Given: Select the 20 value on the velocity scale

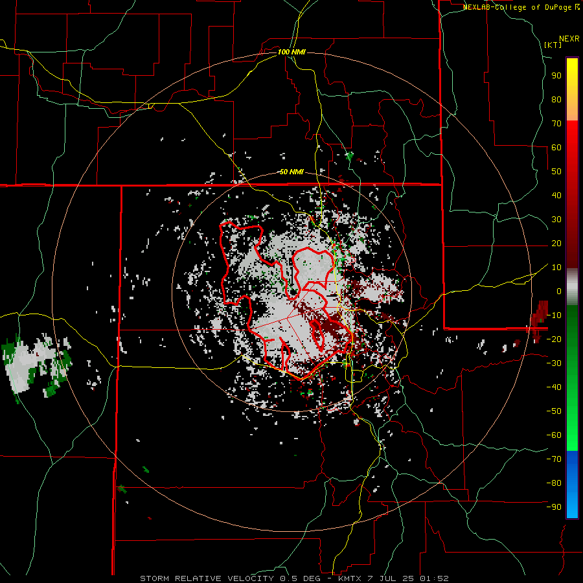Looking at the screenshot, I should 556,243.
